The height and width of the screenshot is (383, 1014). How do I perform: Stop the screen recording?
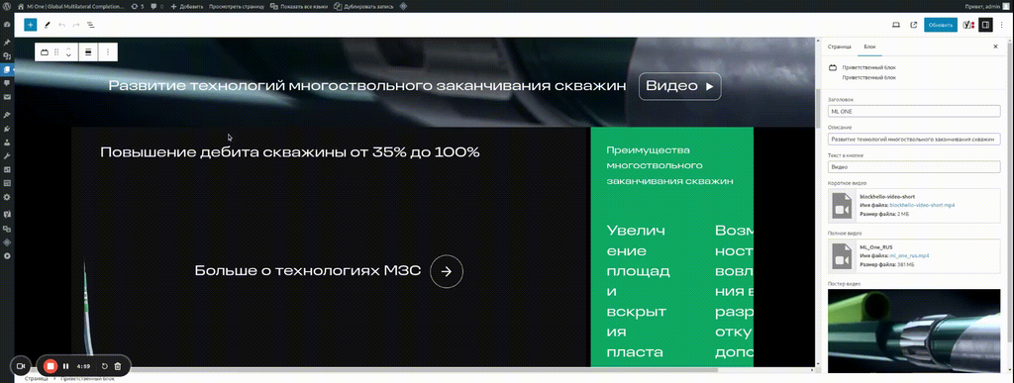tap(50, 366)
